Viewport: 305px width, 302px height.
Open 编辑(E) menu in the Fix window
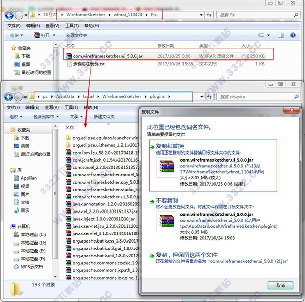click(33, 26)
